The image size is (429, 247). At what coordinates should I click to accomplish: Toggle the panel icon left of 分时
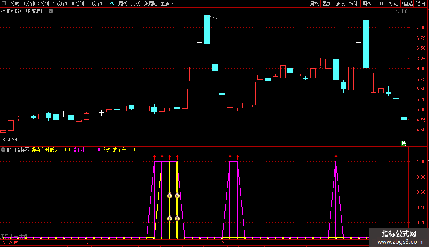[x=4, y=3]
